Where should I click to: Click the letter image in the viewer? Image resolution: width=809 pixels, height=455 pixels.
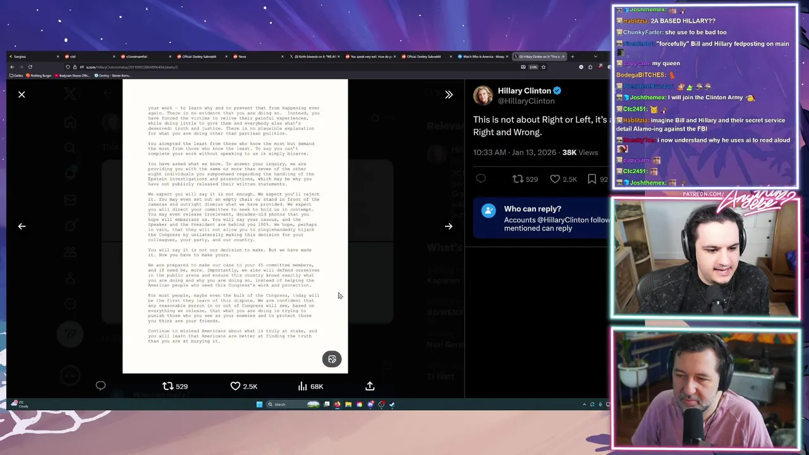(x=235, y=226)
